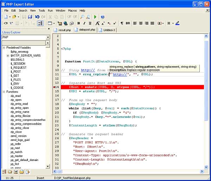The height and width of the screenshot is (181, 211).
Task: Insert paragraph mark tag
Action: [122, 23]
